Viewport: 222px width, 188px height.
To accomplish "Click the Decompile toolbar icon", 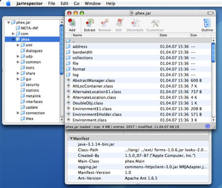I will point(135,23).
